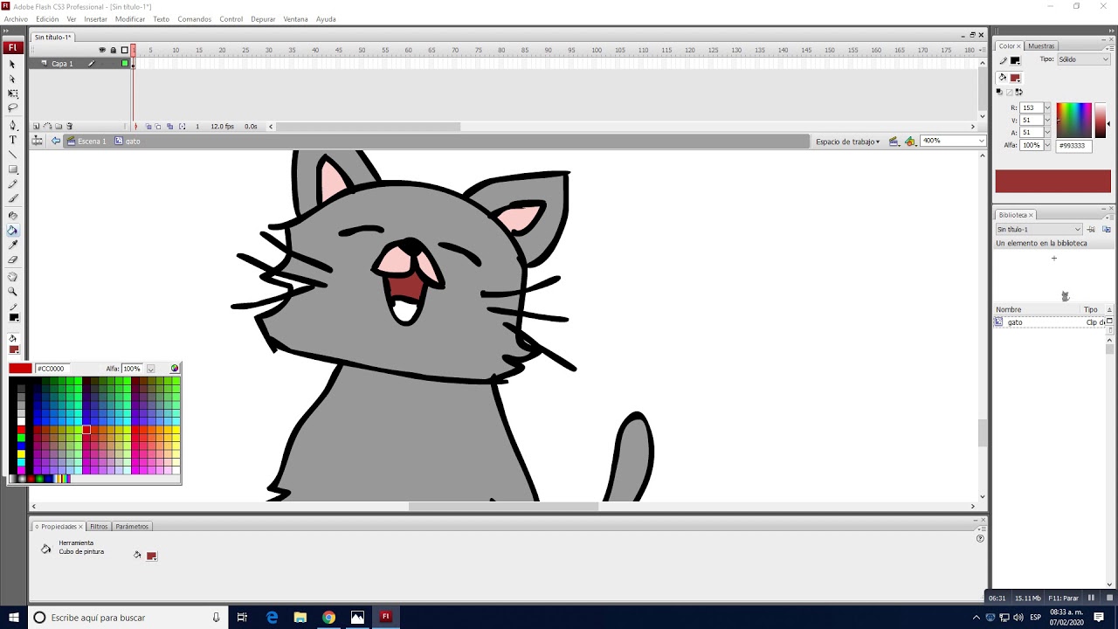Click the stroke color swatch in Color panel
This screenshot has height=629, width=1118.
click(1015, 60)
